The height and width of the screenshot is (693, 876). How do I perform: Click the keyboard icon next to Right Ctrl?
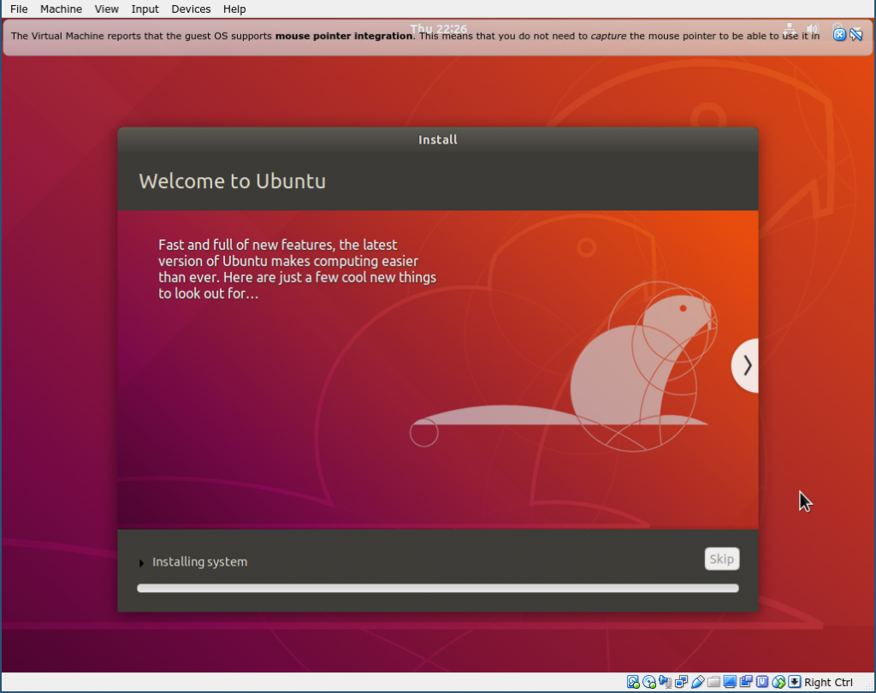click(794, 682)
